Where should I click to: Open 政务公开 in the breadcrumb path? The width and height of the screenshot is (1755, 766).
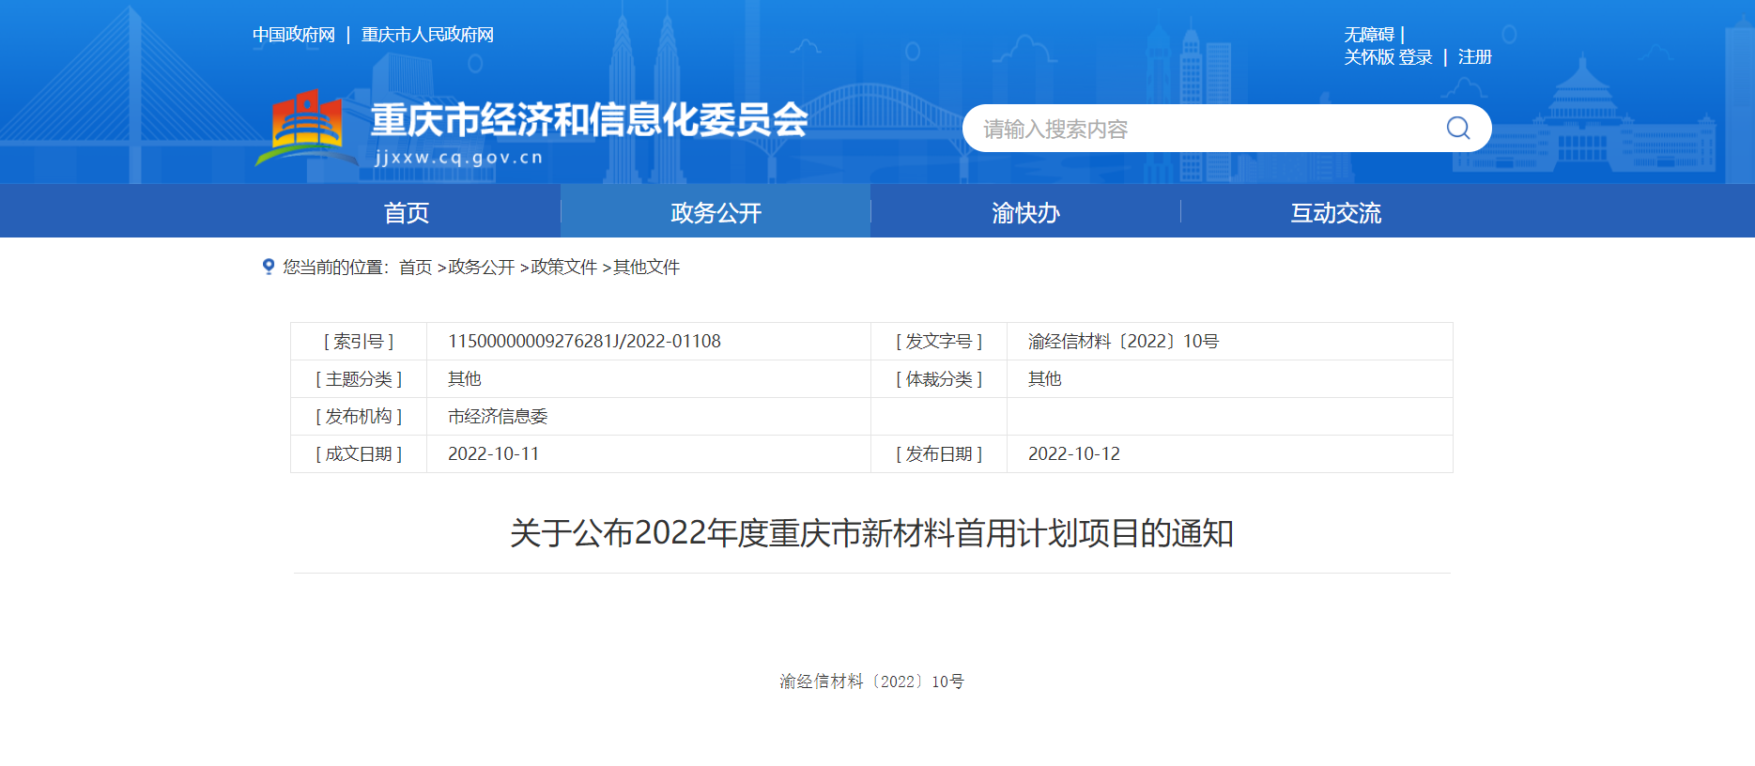(x=481, y=268)
